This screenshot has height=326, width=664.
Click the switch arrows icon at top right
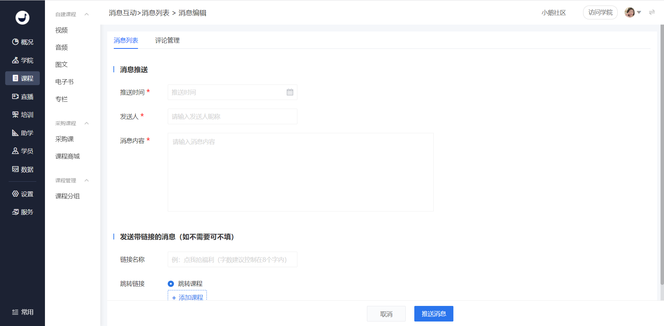[652, 12]
